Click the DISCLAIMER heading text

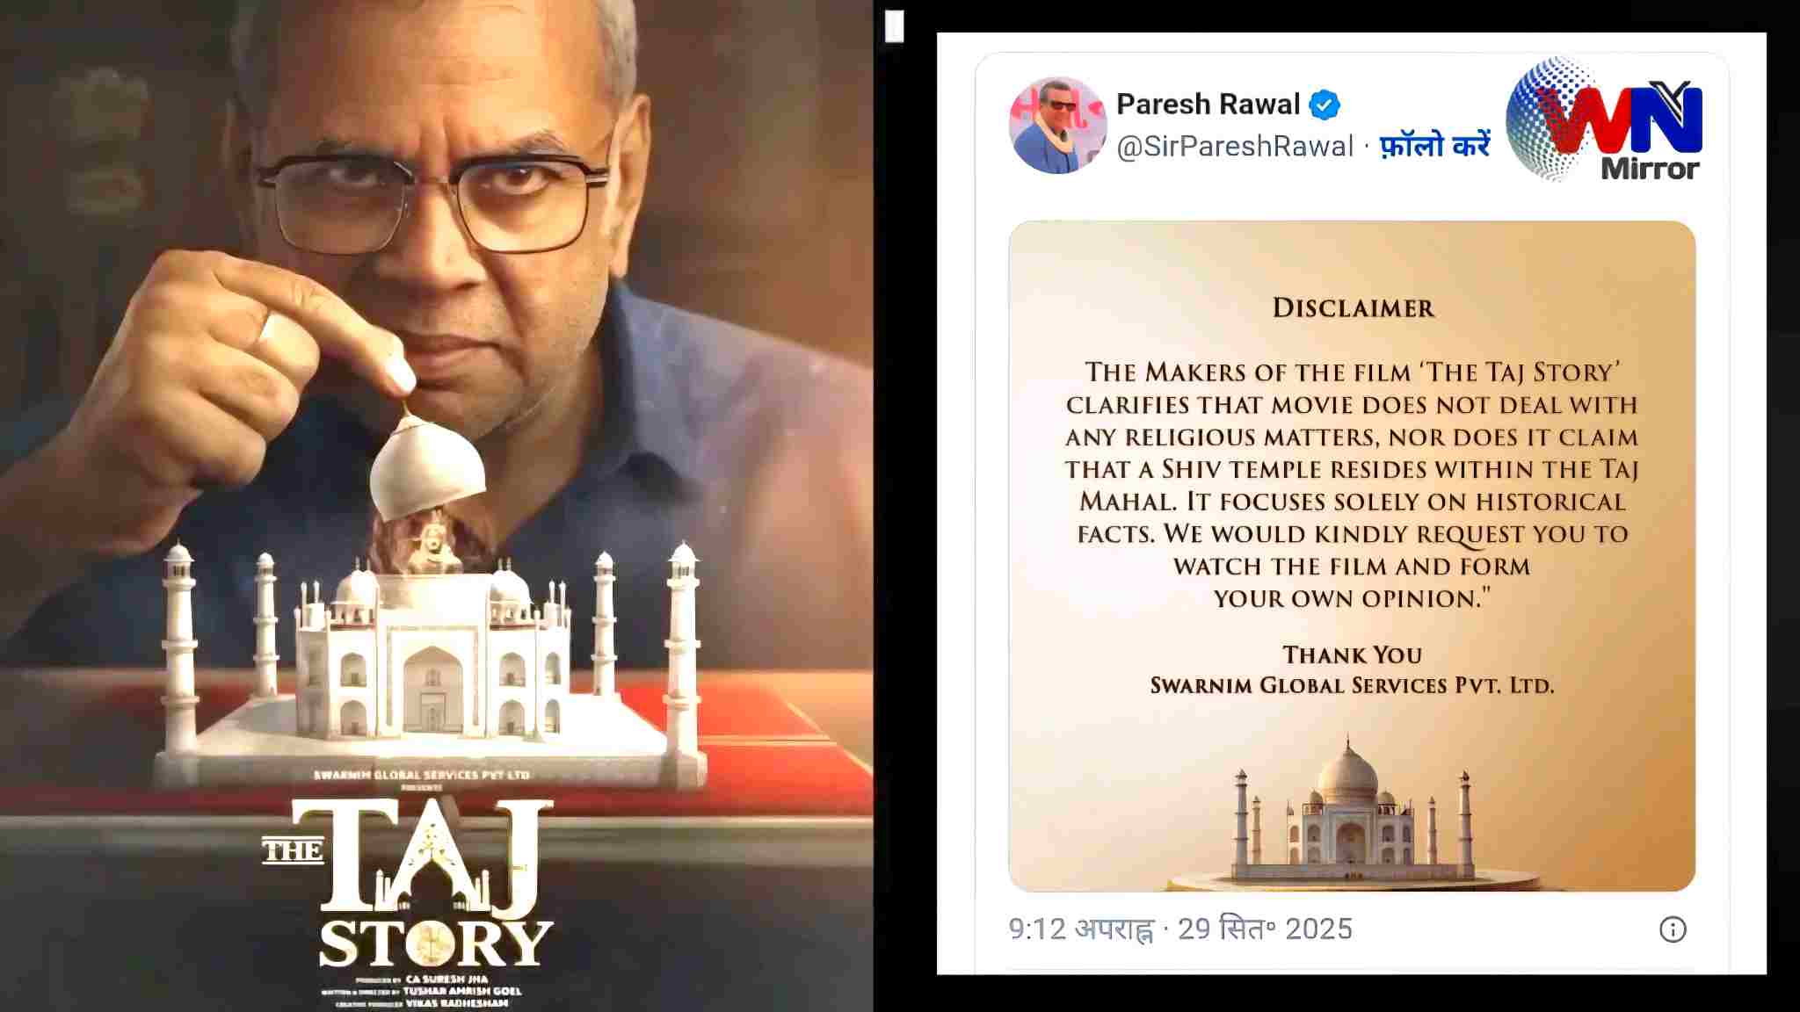point(1354,308)
